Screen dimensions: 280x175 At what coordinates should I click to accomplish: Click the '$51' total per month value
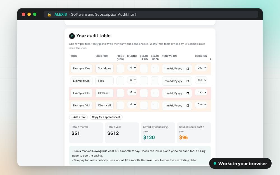click(76, 133)
